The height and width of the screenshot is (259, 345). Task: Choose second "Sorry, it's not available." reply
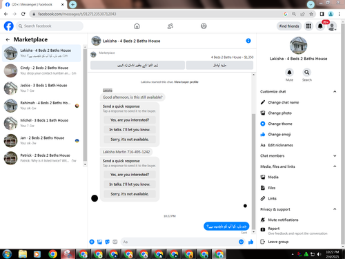click(x=130, y=194)
